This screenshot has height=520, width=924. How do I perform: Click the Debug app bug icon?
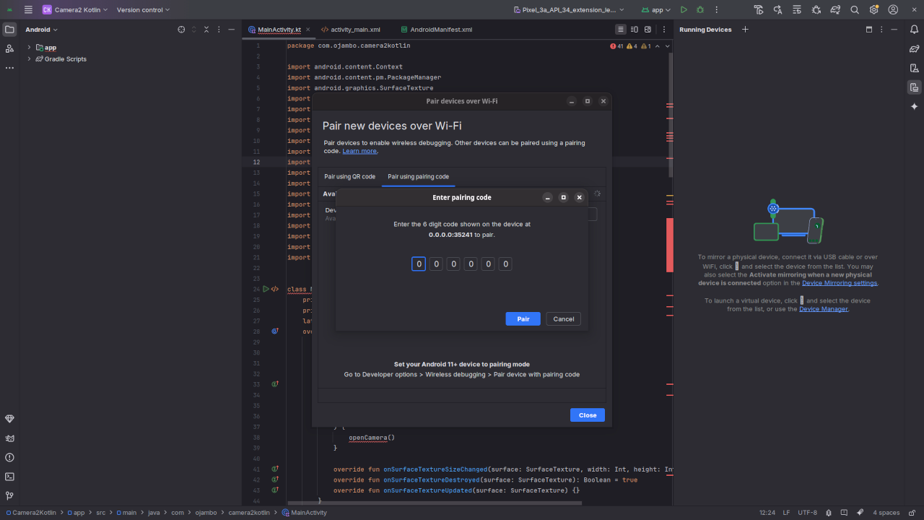click(700, 10)
